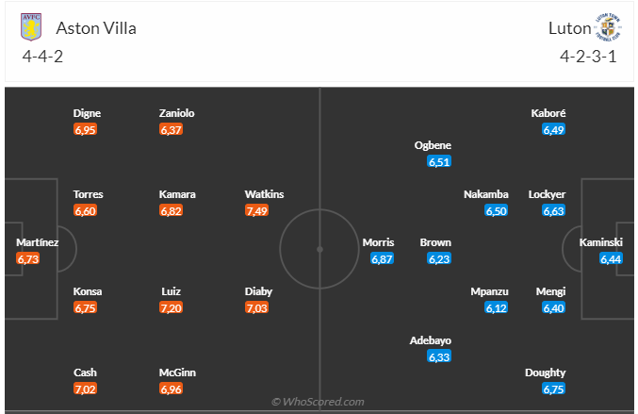
Task: Click Doughty's 6,75 rating badge
Action: point(554,389)
